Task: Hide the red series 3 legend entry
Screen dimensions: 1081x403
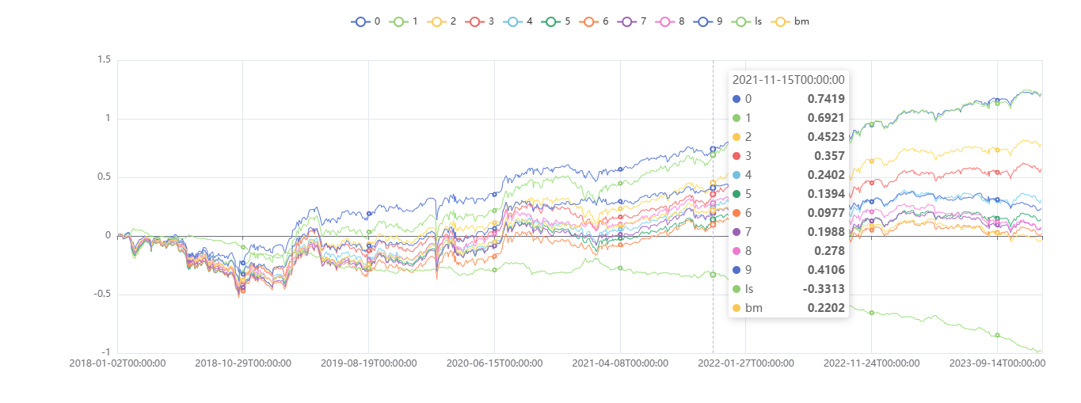Action: [x=476, y=21]
